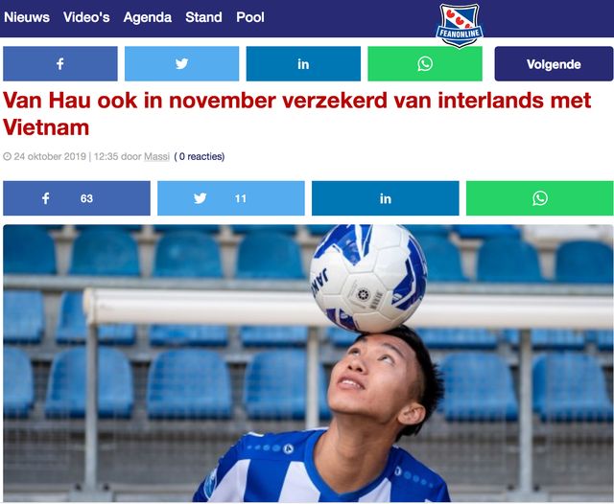Share on Facebook button showing 63

click(77, 198)
